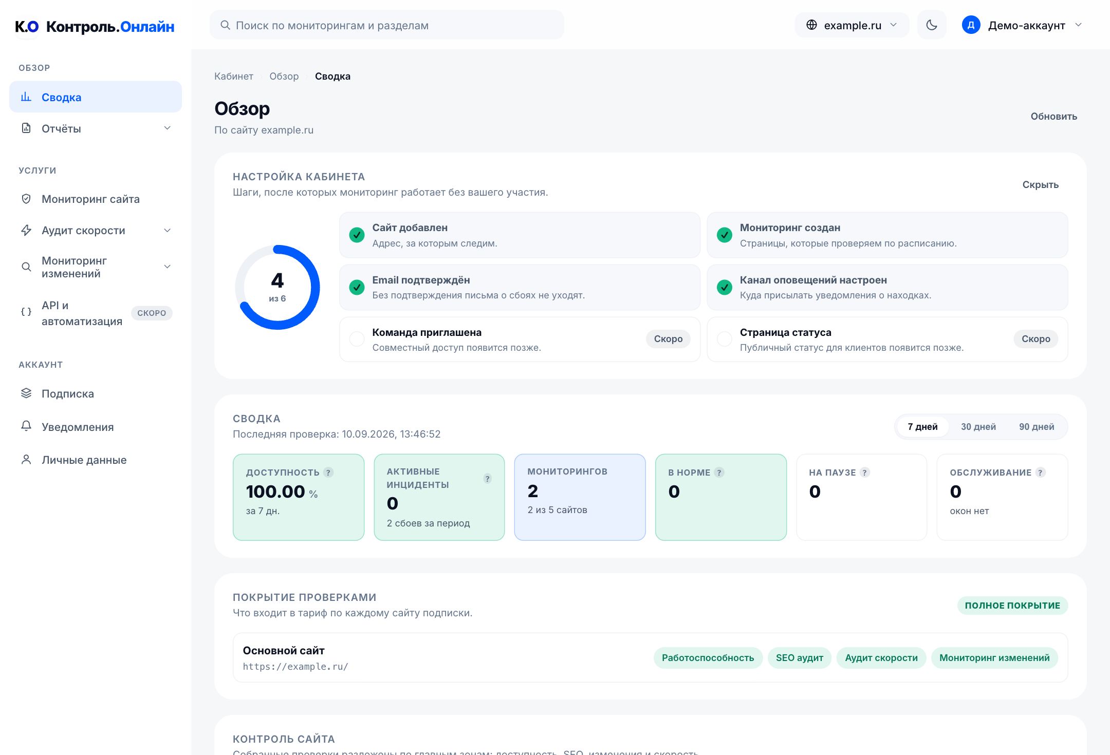Click the Сводка breadcrumb item

tap(332, 77)
